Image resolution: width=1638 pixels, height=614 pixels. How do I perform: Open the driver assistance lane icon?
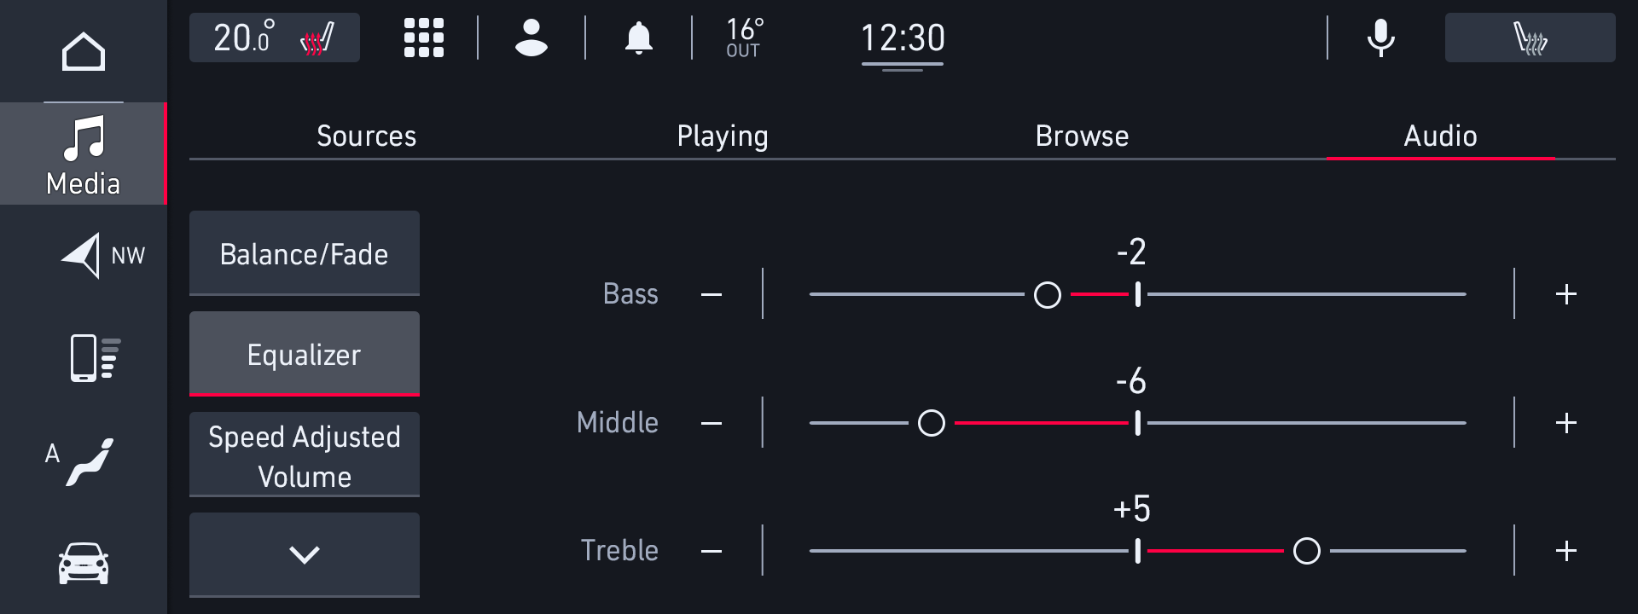click(x=84, y=461)
